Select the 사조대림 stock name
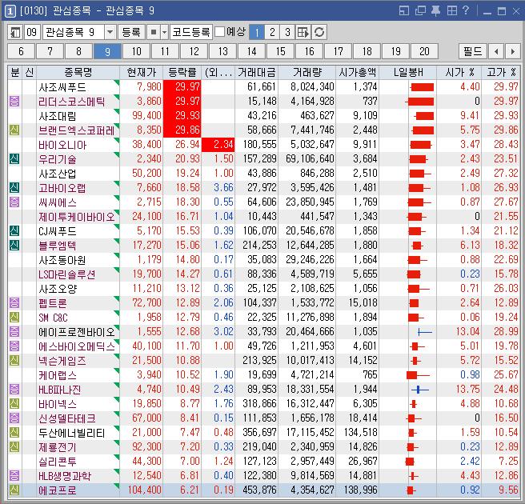Screen dimensions: 525x504 tap(58, 116)
